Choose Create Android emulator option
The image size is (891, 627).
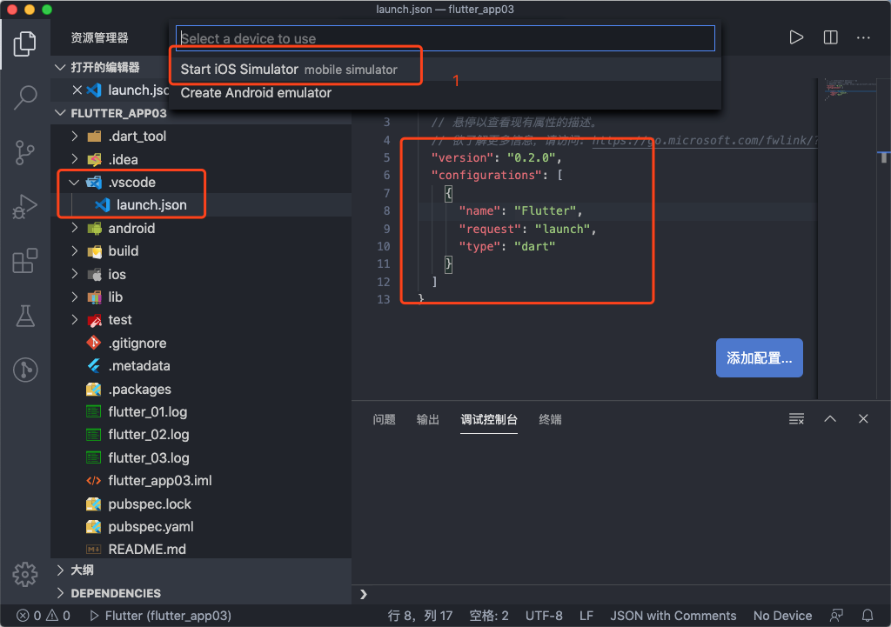tap(445, 92)
